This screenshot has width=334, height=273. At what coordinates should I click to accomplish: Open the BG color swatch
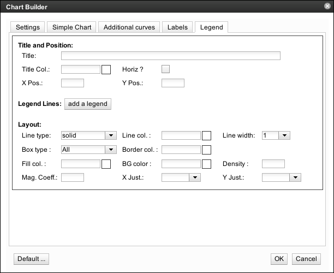(x=207, y=164)
